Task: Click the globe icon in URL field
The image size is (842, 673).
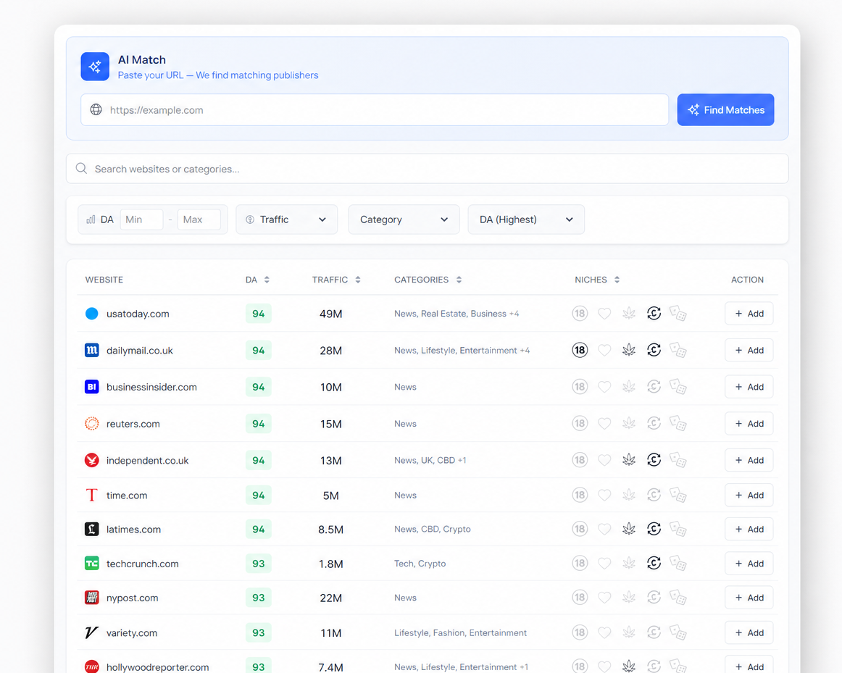Action: pos(96,109)
